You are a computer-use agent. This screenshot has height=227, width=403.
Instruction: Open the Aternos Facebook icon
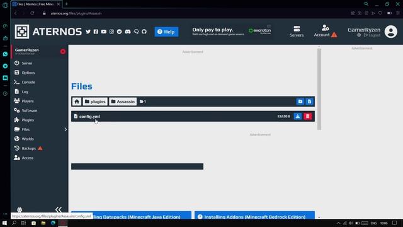pyautogui.click(x=96, y=32)
